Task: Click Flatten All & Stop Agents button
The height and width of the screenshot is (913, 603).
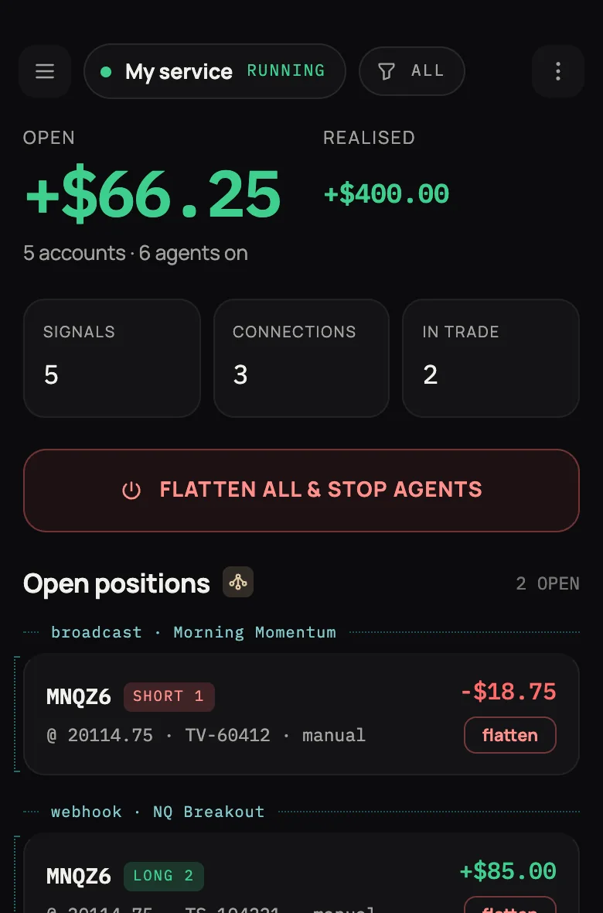Action: tap(301, 491)
